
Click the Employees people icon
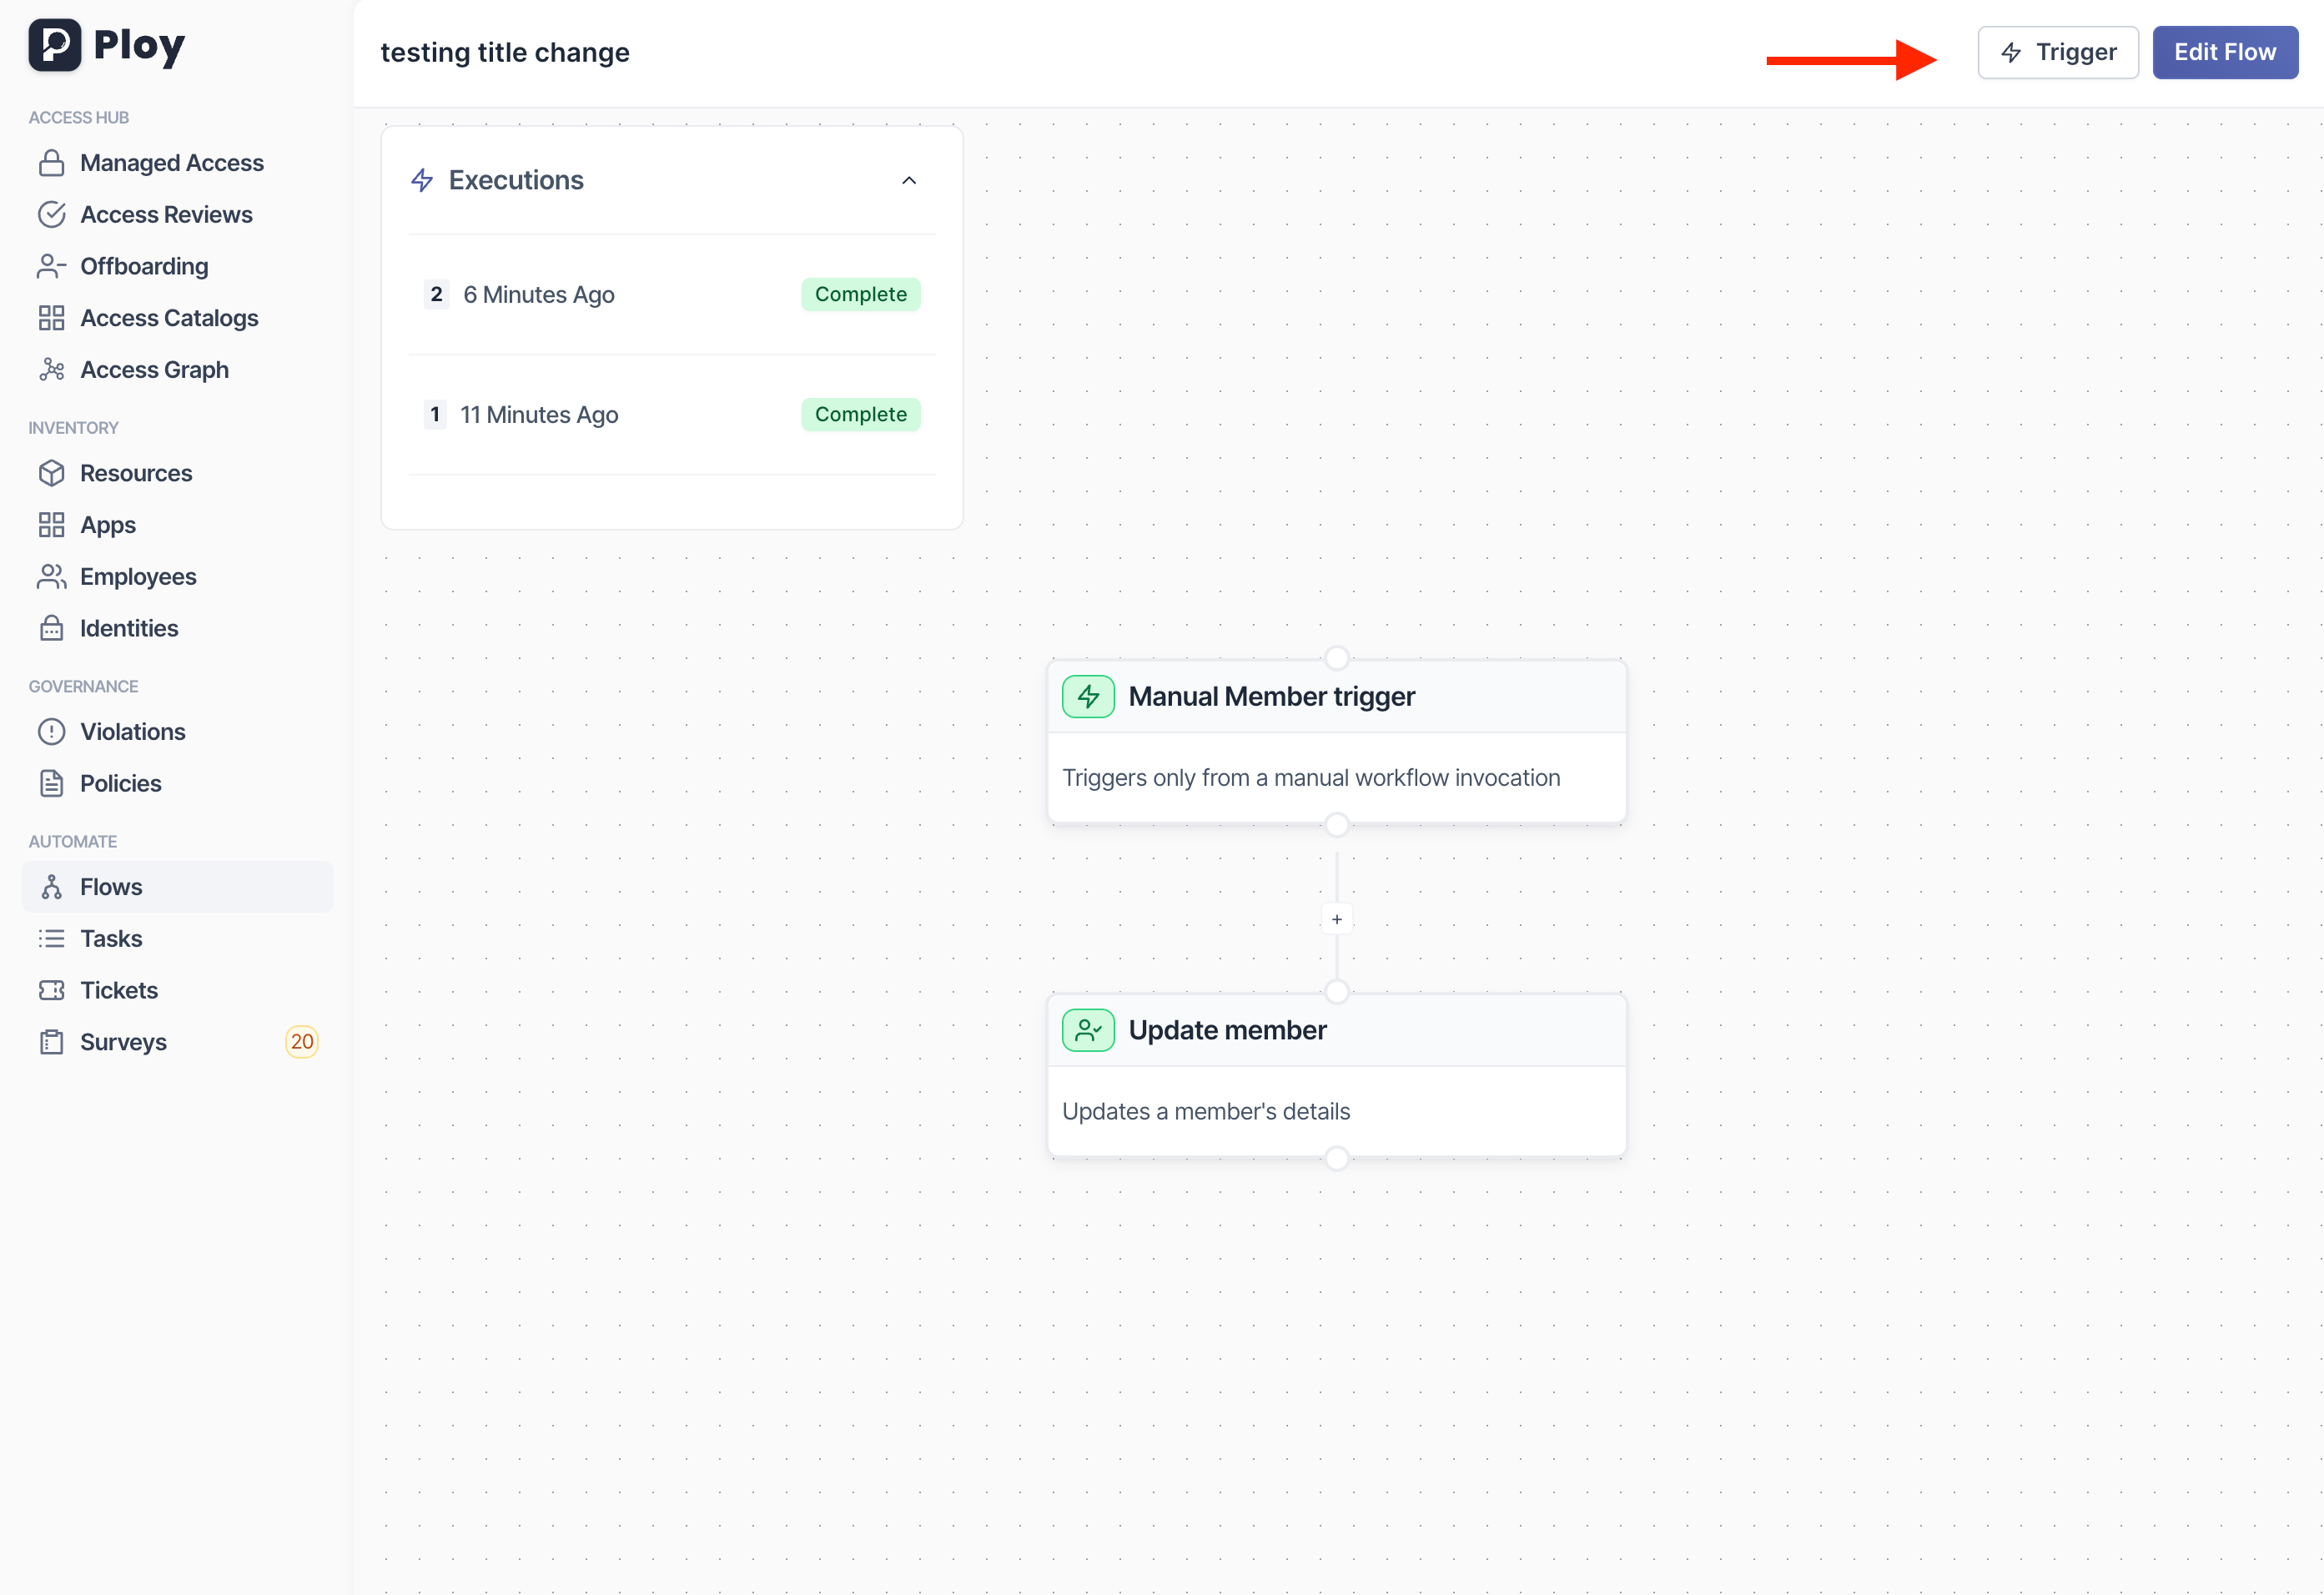point(52,577)
